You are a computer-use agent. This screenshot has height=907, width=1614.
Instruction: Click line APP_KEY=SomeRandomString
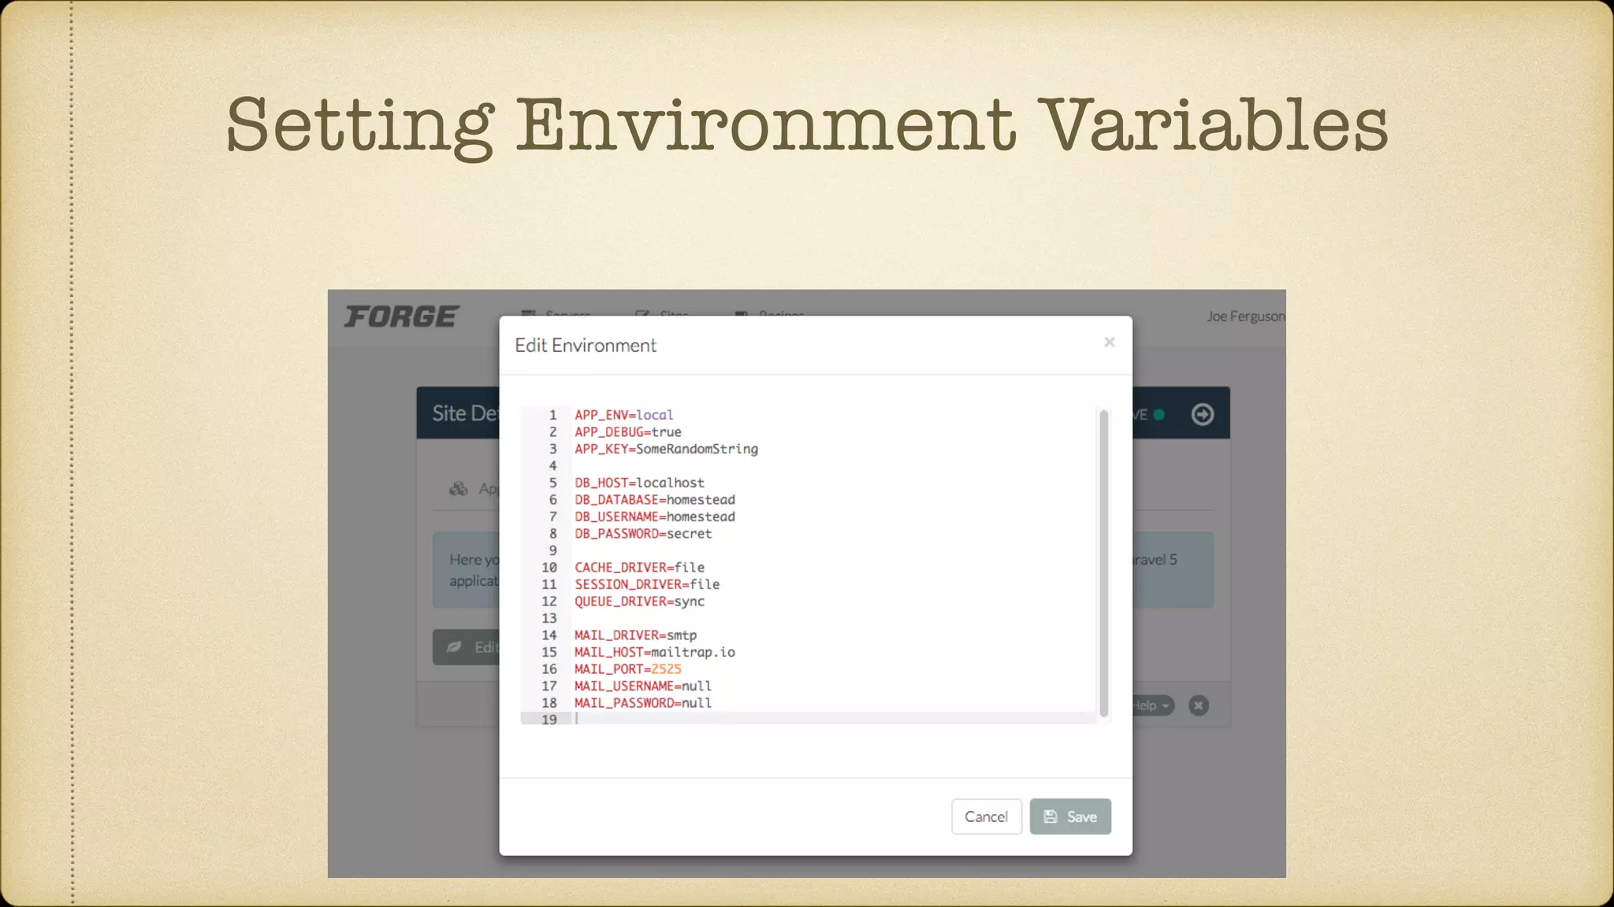point(666,449)
